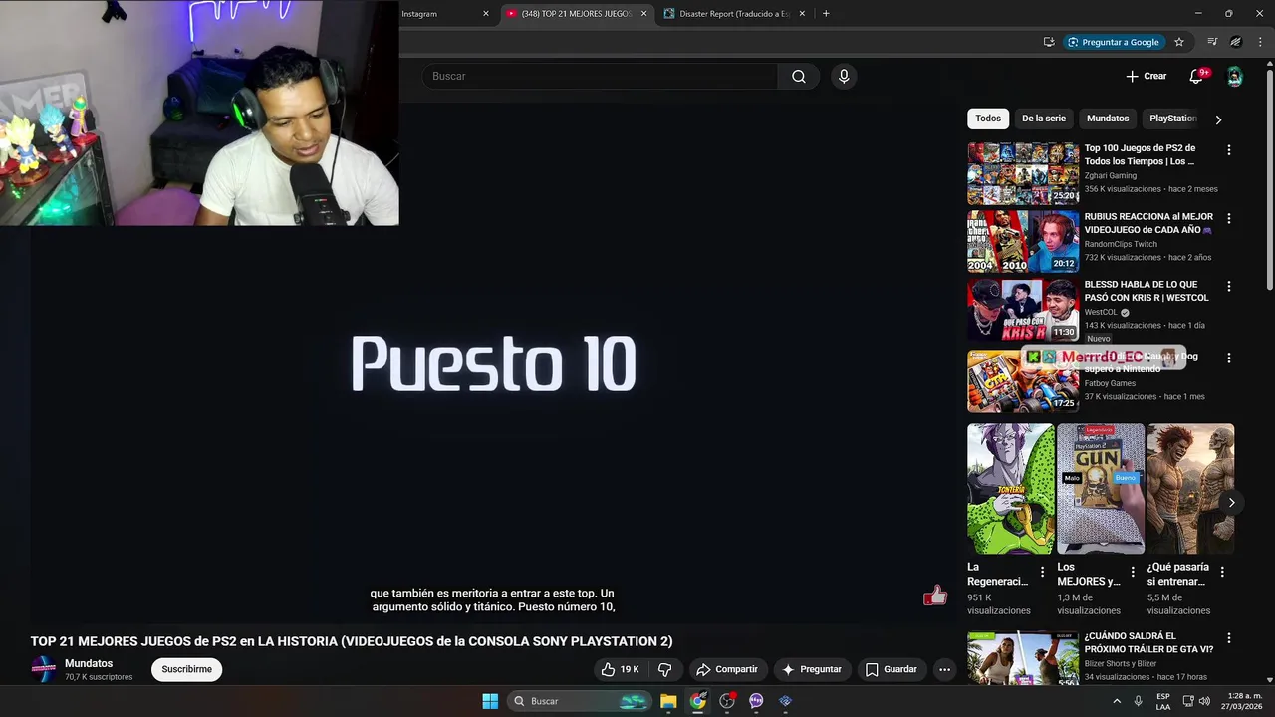The image size is (1275, 717).
Task: Open OBS Studio icon in the taskbar
Action: (x=727, y=701)
